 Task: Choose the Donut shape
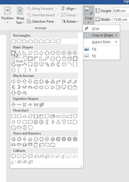[13, 64]
